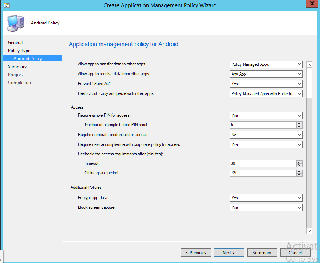
Task: Select the Policy Type step
Action: 19,50
